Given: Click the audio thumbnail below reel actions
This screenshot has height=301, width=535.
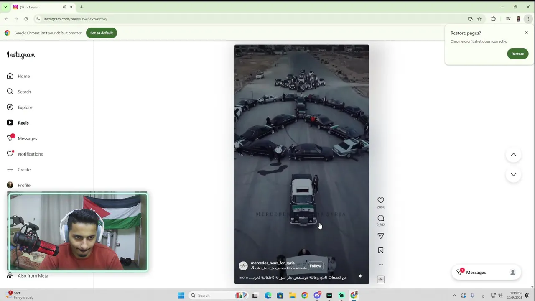Looking at the screenshot, I should click(381, 279).
